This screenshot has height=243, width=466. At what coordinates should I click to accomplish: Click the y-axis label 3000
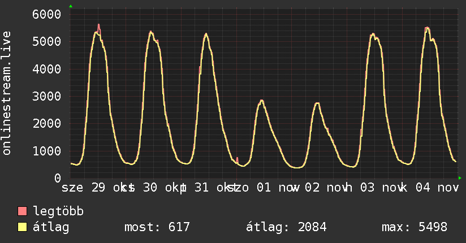47,96
